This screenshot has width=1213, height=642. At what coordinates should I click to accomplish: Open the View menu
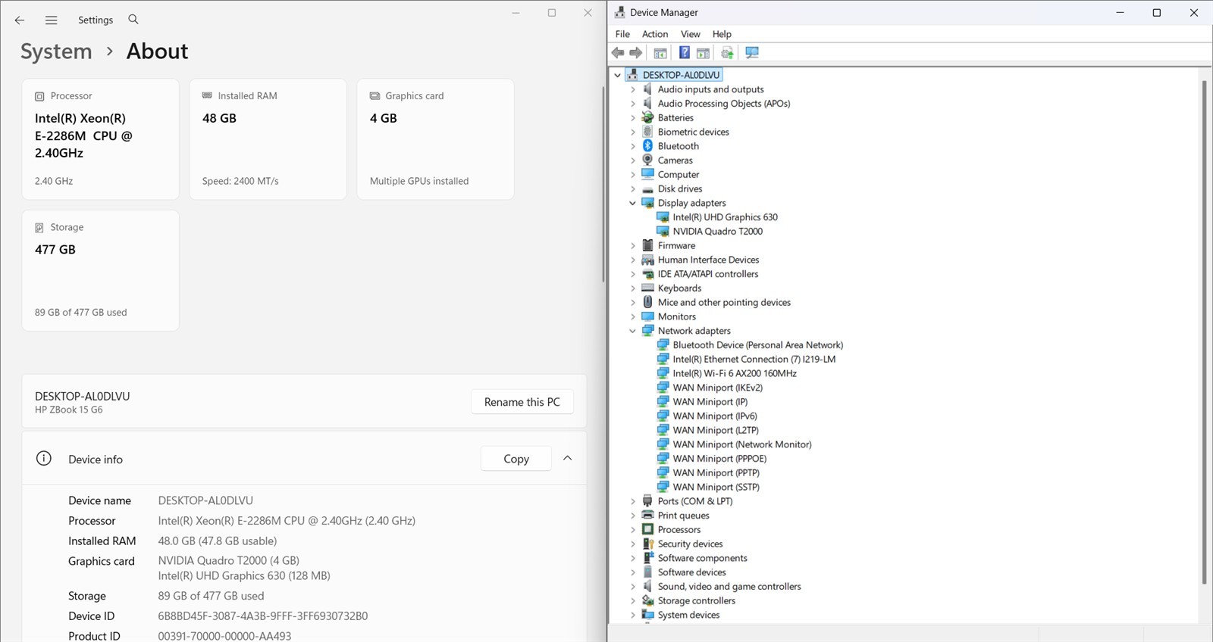tap(690, 34)
